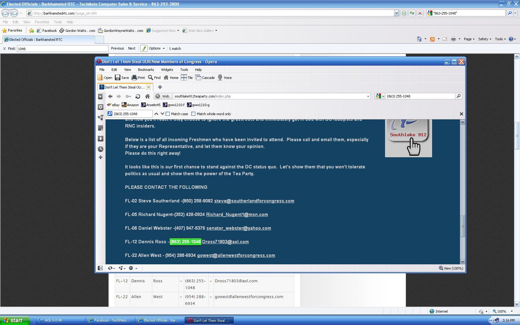Click senator_webster@yahoo.com email link

239,228
